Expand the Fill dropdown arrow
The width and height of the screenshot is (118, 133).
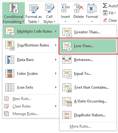click(x=115, y=13)
